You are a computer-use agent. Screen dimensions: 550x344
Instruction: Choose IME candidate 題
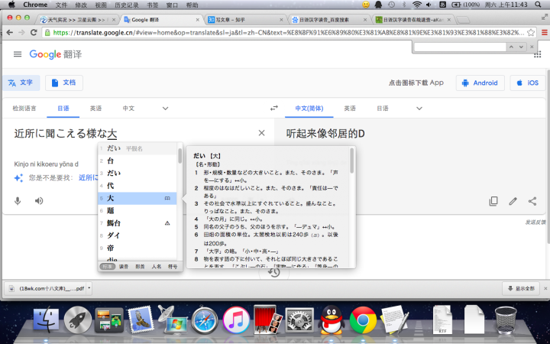pyautogui.click(x=137, y=211)
